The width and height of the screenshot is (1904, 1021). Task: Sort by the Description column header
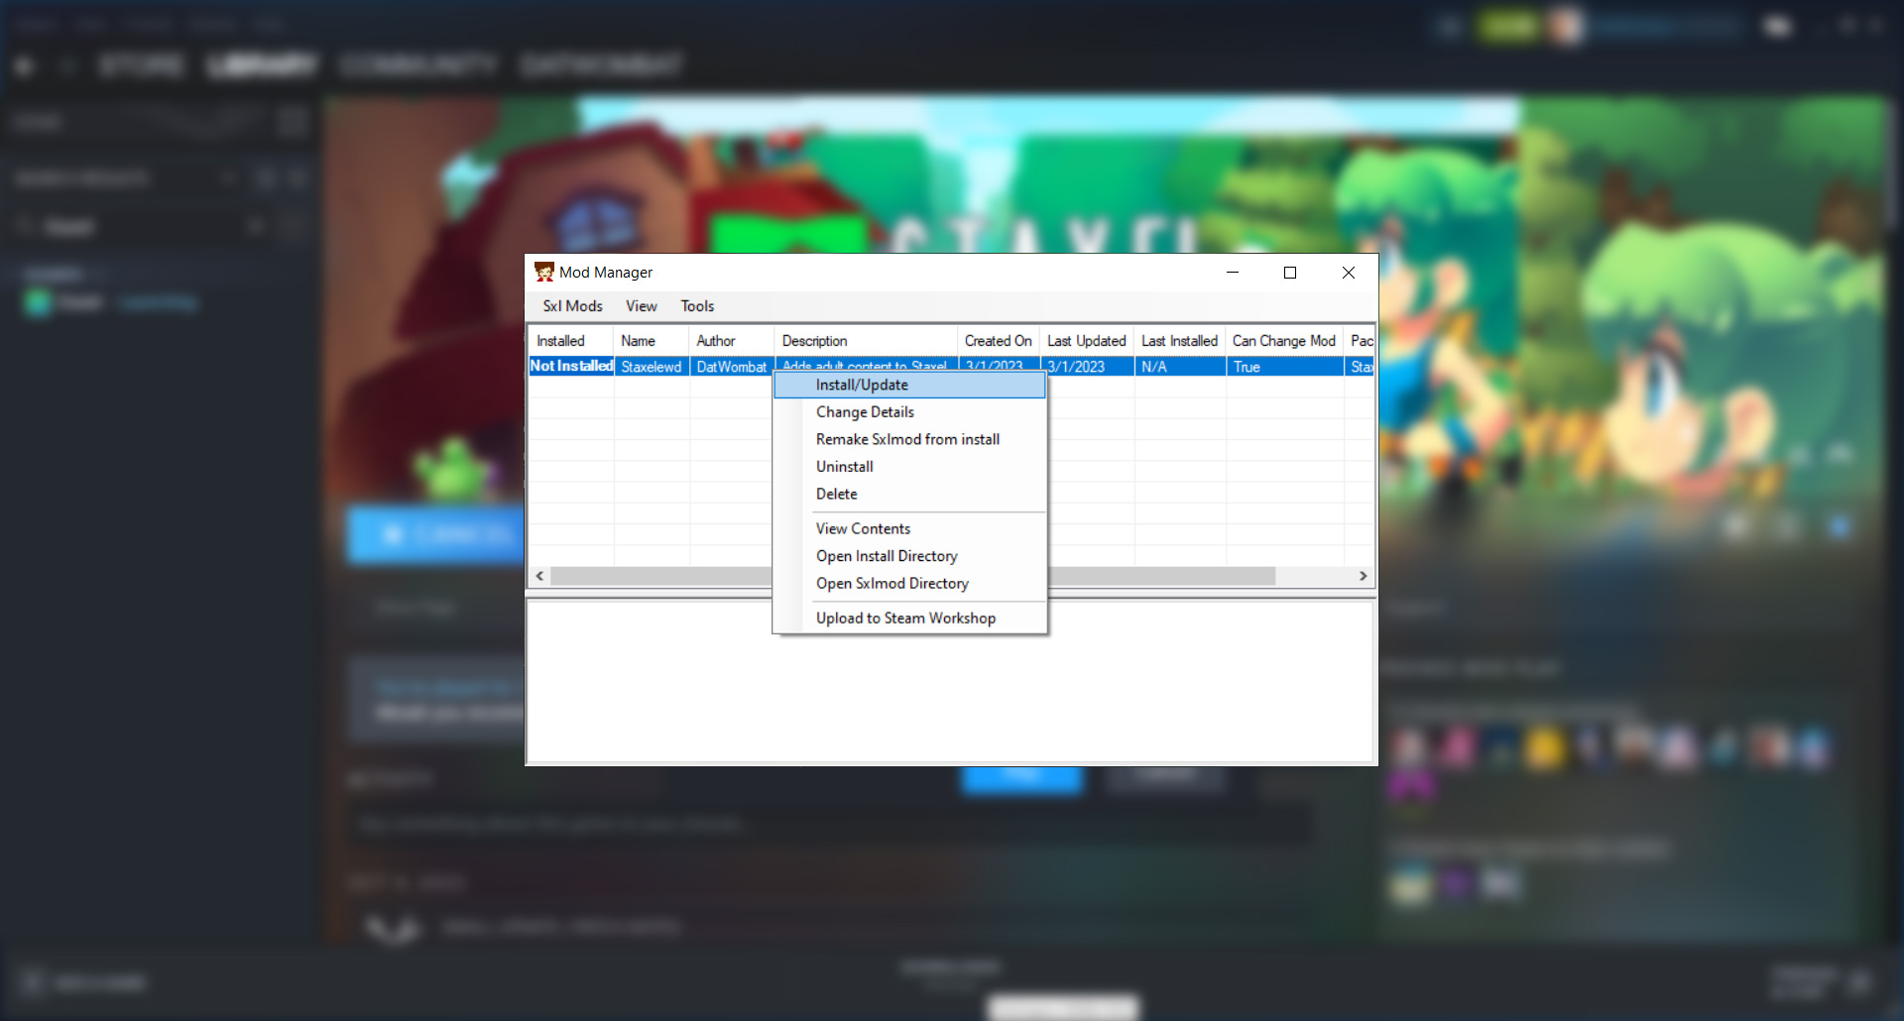pos(866,341)
